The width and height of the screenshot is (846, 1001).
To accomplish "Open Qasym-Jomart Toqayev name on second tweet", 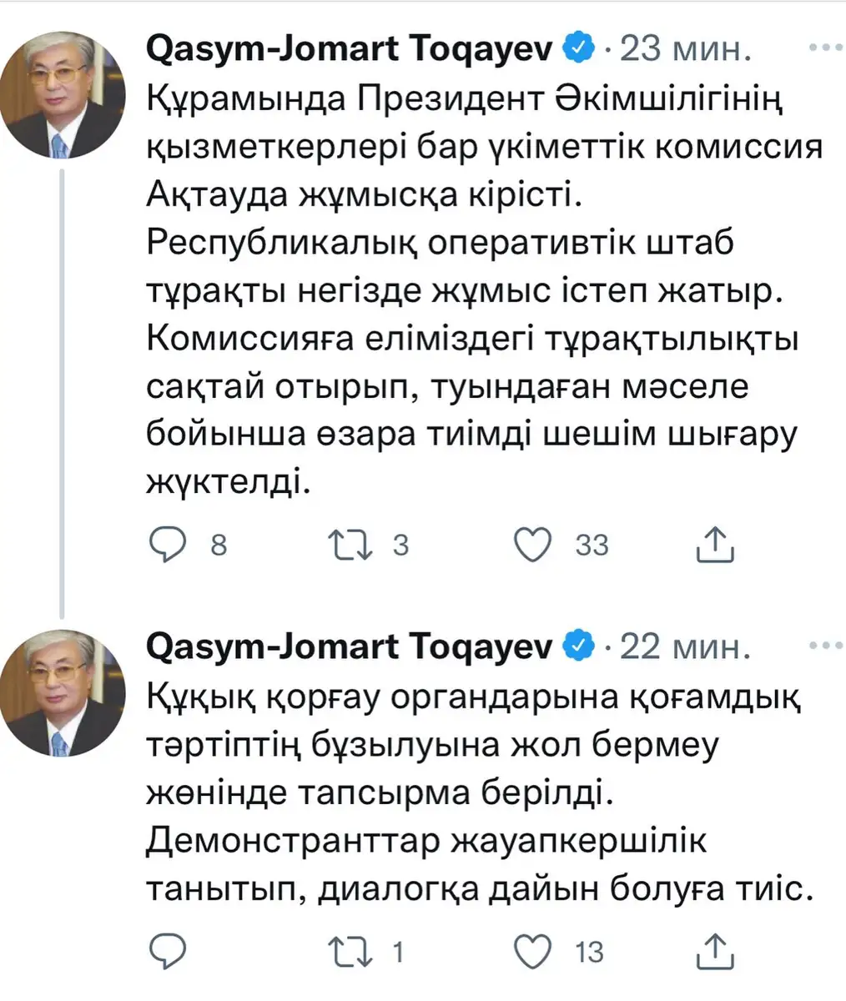I will [350, 646].
